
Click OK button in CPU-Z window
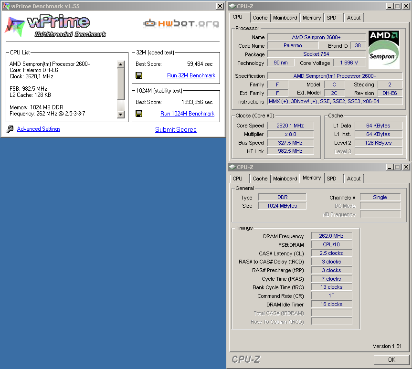click(391, 360)
